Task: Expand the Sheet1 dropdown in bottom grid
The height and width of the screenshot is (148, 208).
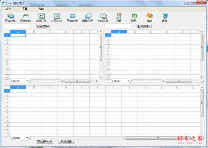Action: pyautogui.click(x=27, y=138)
